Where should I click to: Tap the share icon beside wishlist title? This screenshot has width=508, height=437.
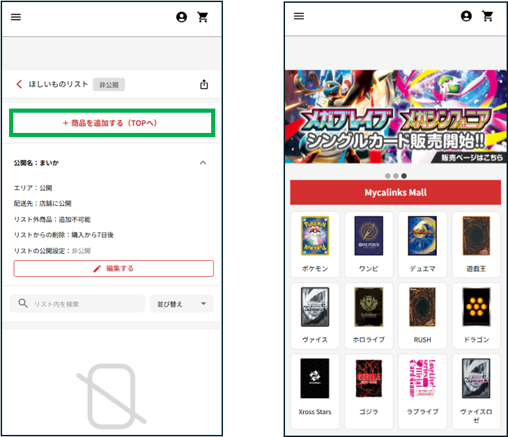204,84
